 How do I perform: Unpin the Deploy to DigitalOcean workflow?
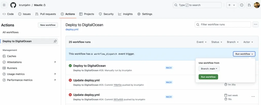(x=55, y=41)
